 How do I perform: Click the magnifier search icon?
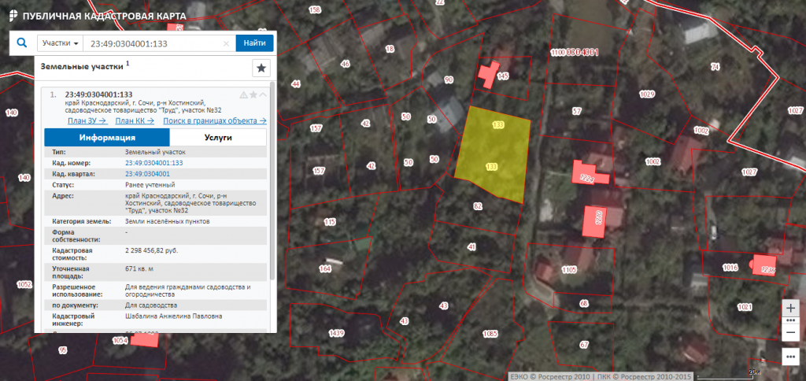click(x=20, y=43)
